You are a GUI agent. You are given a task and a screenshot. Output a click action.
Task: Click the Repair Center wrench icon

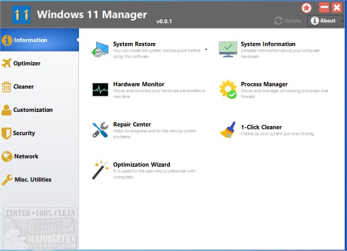[x=100, y=130]
